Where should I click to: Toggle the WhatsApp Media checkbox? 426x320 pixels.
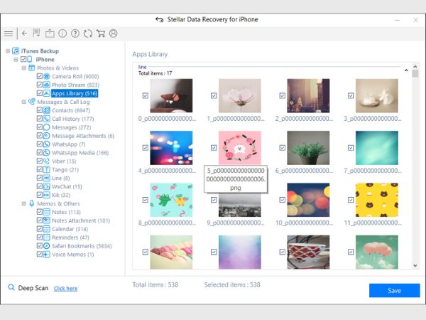(40, 153)
